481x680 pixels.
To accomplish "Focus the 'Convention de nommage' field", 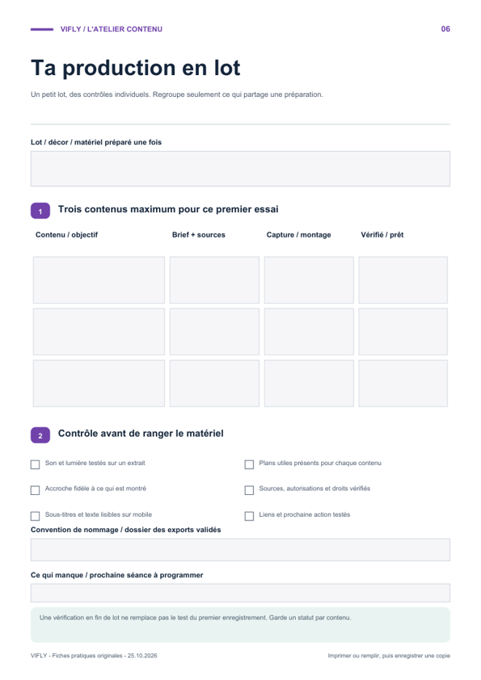I will tap(240, 550).
